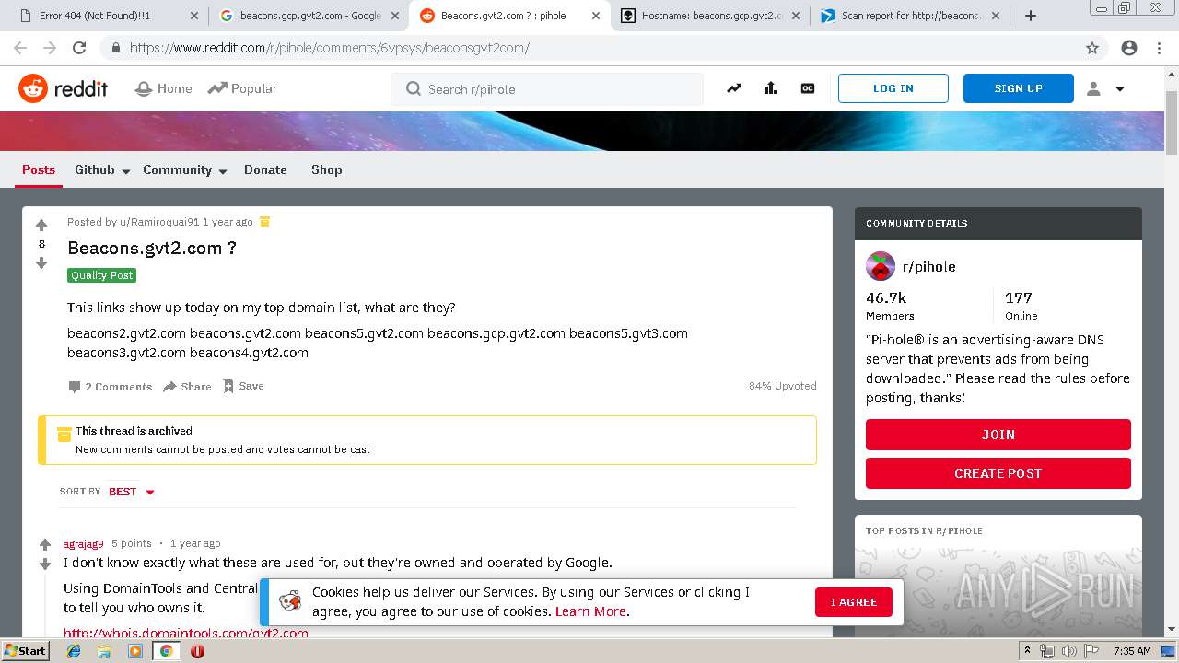1179x663 pixels.
Task: Open the Chrome three-dot menu
Action: (x=1159, y=48)
